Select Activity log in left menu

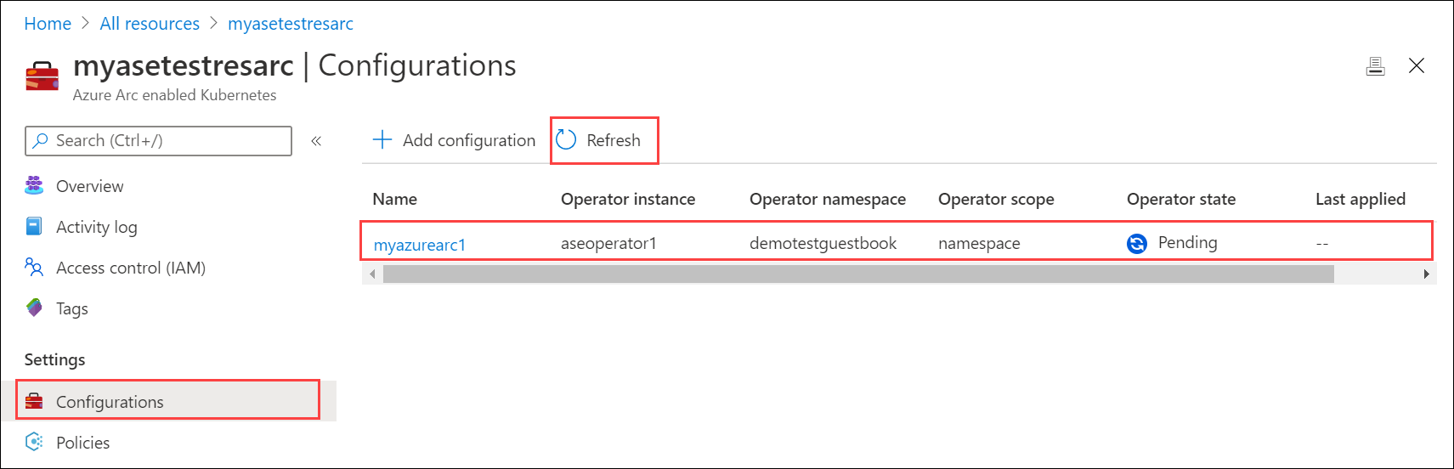pyautogui.click(x=96, y=227)
